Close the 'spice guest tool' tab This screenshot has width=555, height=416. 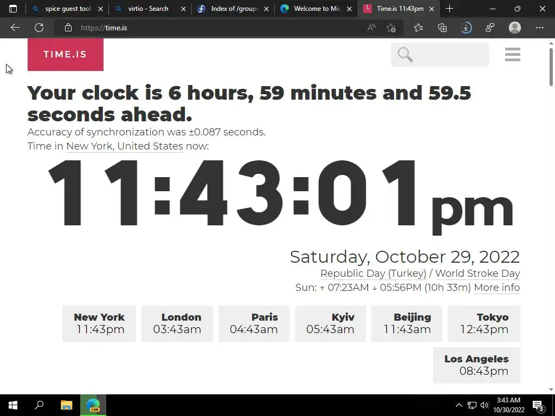pos(100,9)
